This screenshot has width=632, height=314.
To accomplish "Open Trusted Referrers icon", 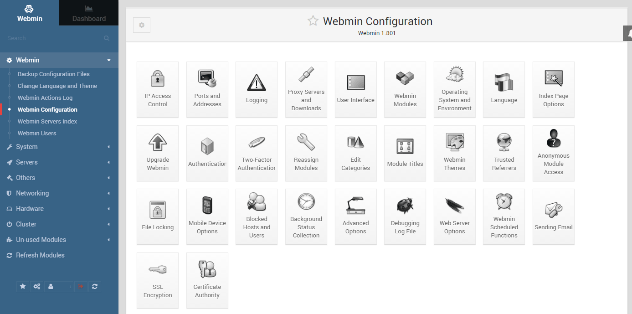I will coord(504,153).
